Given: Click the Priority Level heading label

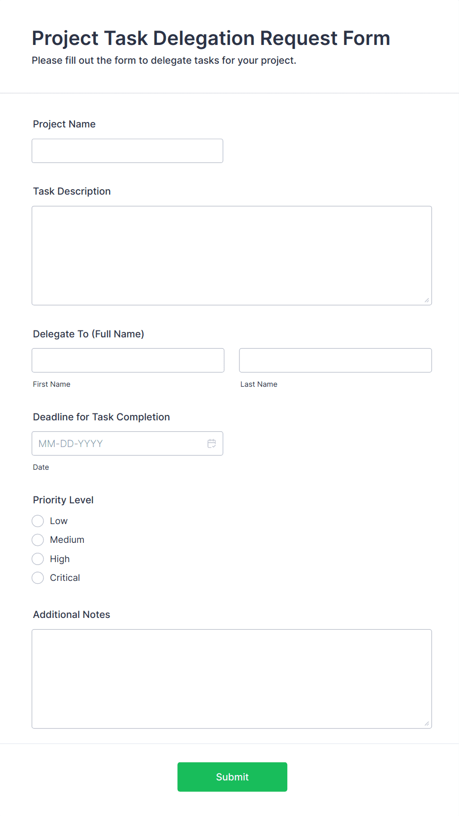Looking at the screenshot, I should click(63, 500).
